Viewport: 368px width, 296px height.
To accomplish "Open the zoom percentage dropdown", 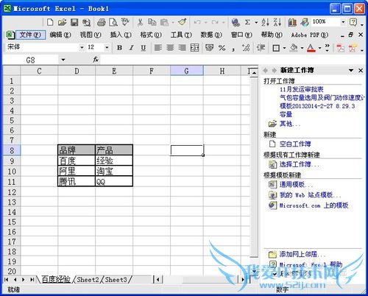I will (x=343, y=22).
